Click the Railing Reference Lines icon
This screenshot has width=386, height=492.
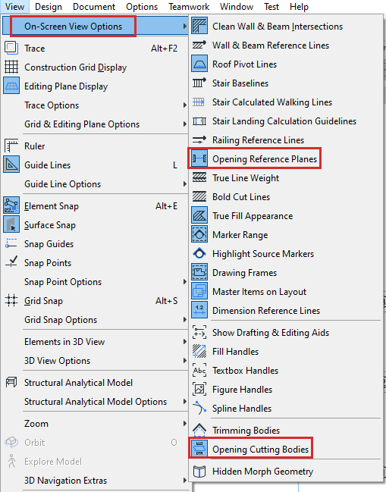tap(199, 139)
